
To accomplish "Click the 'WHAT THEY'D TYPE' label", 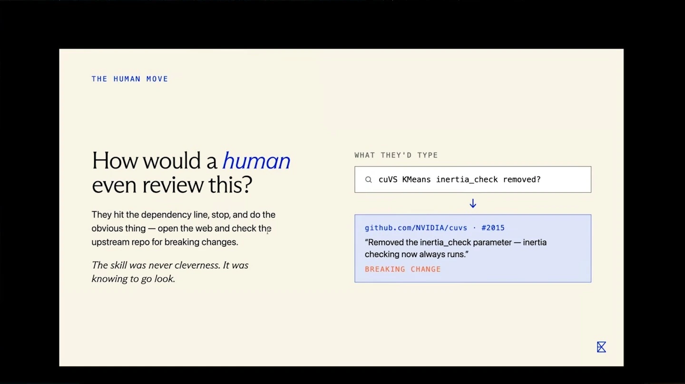I will pyautogui.click(x=396, y=155).
